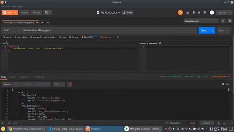Open the Save Response dropdown
The width and height of the screenshot is (234, 132).
(221, 77)
